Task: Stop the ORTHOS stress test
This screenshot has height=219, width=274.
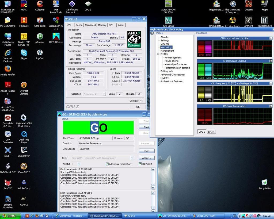Action: 145,127
